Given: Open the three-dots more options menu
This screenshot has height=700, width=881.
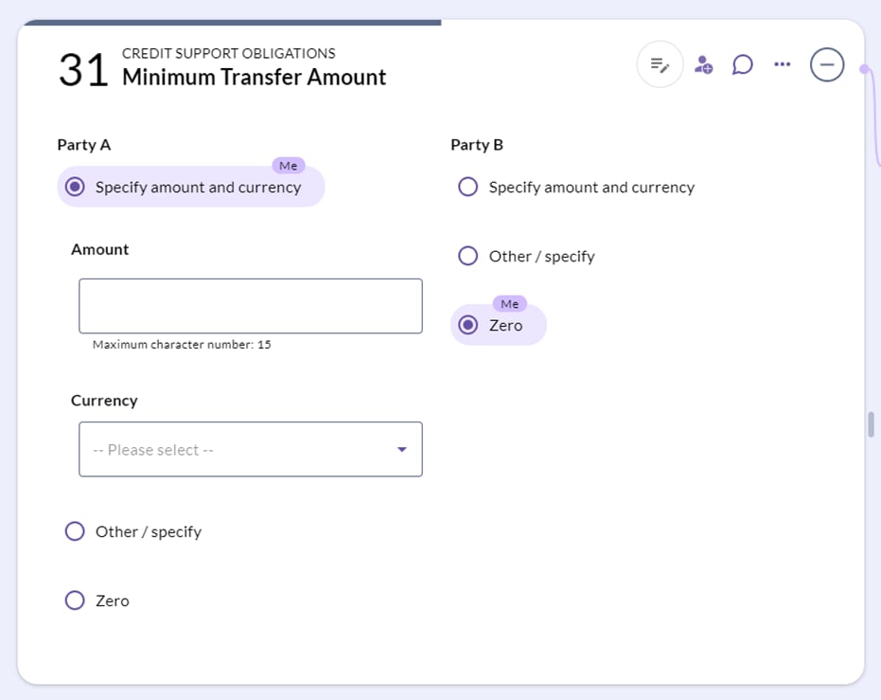Looking at the screenshot, I should [x=782, y=64].
